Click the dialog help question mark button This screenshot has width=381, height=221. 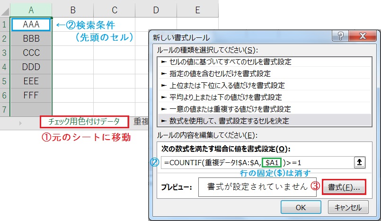[x=339, y=37]
